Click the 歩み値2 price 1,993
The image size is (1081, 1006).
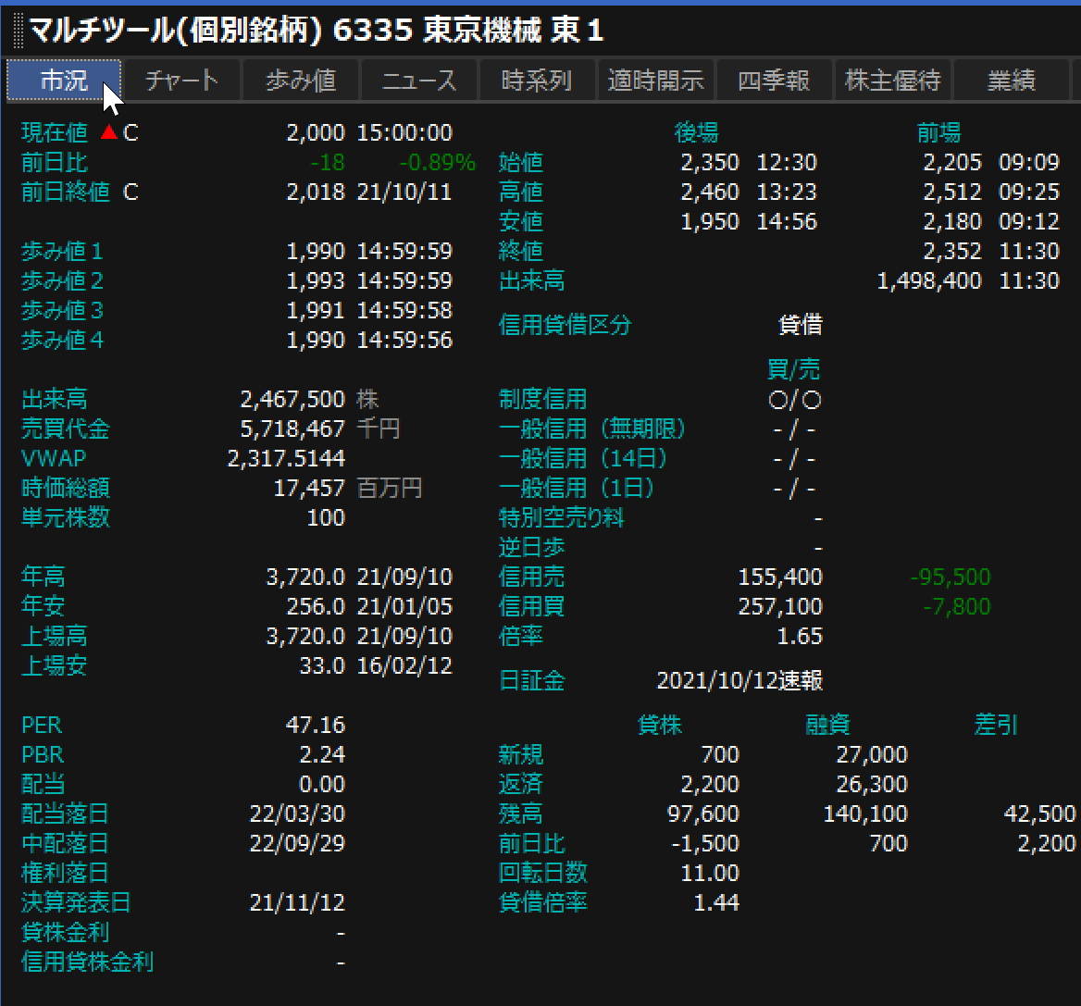(315, 280)
